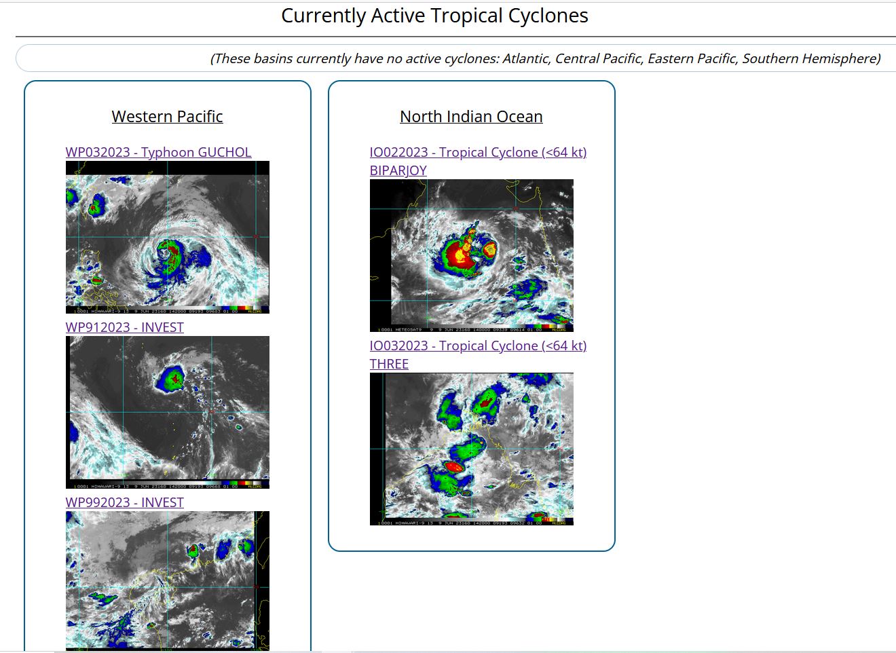
Task: Click the IO022023 Tropical Cyclone link text
Action: click(478, 152)
